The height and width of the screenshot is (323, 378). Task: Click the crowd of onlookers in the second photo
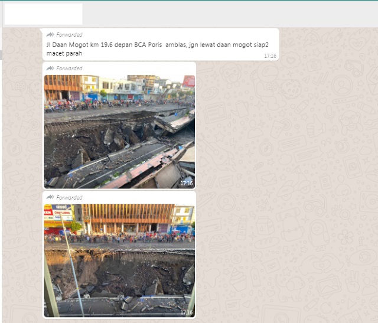pos(118,239)
